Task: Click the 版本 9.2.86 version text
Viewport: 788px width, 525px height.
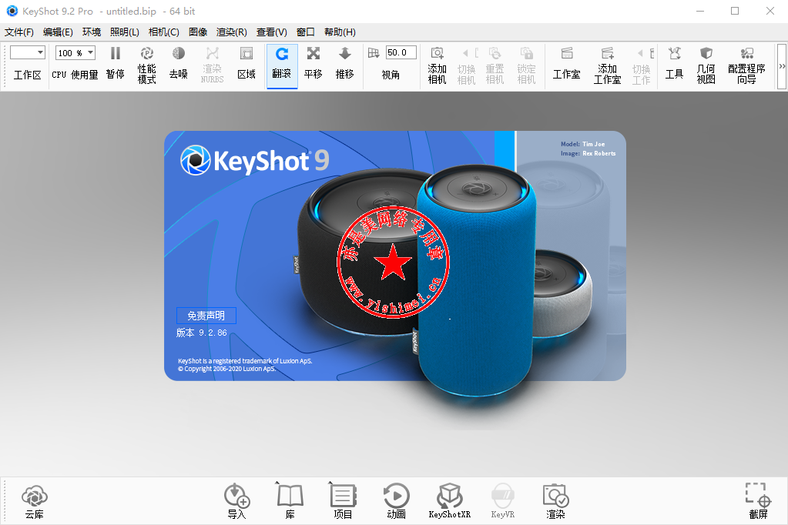Action: click(x=202, y=333)
